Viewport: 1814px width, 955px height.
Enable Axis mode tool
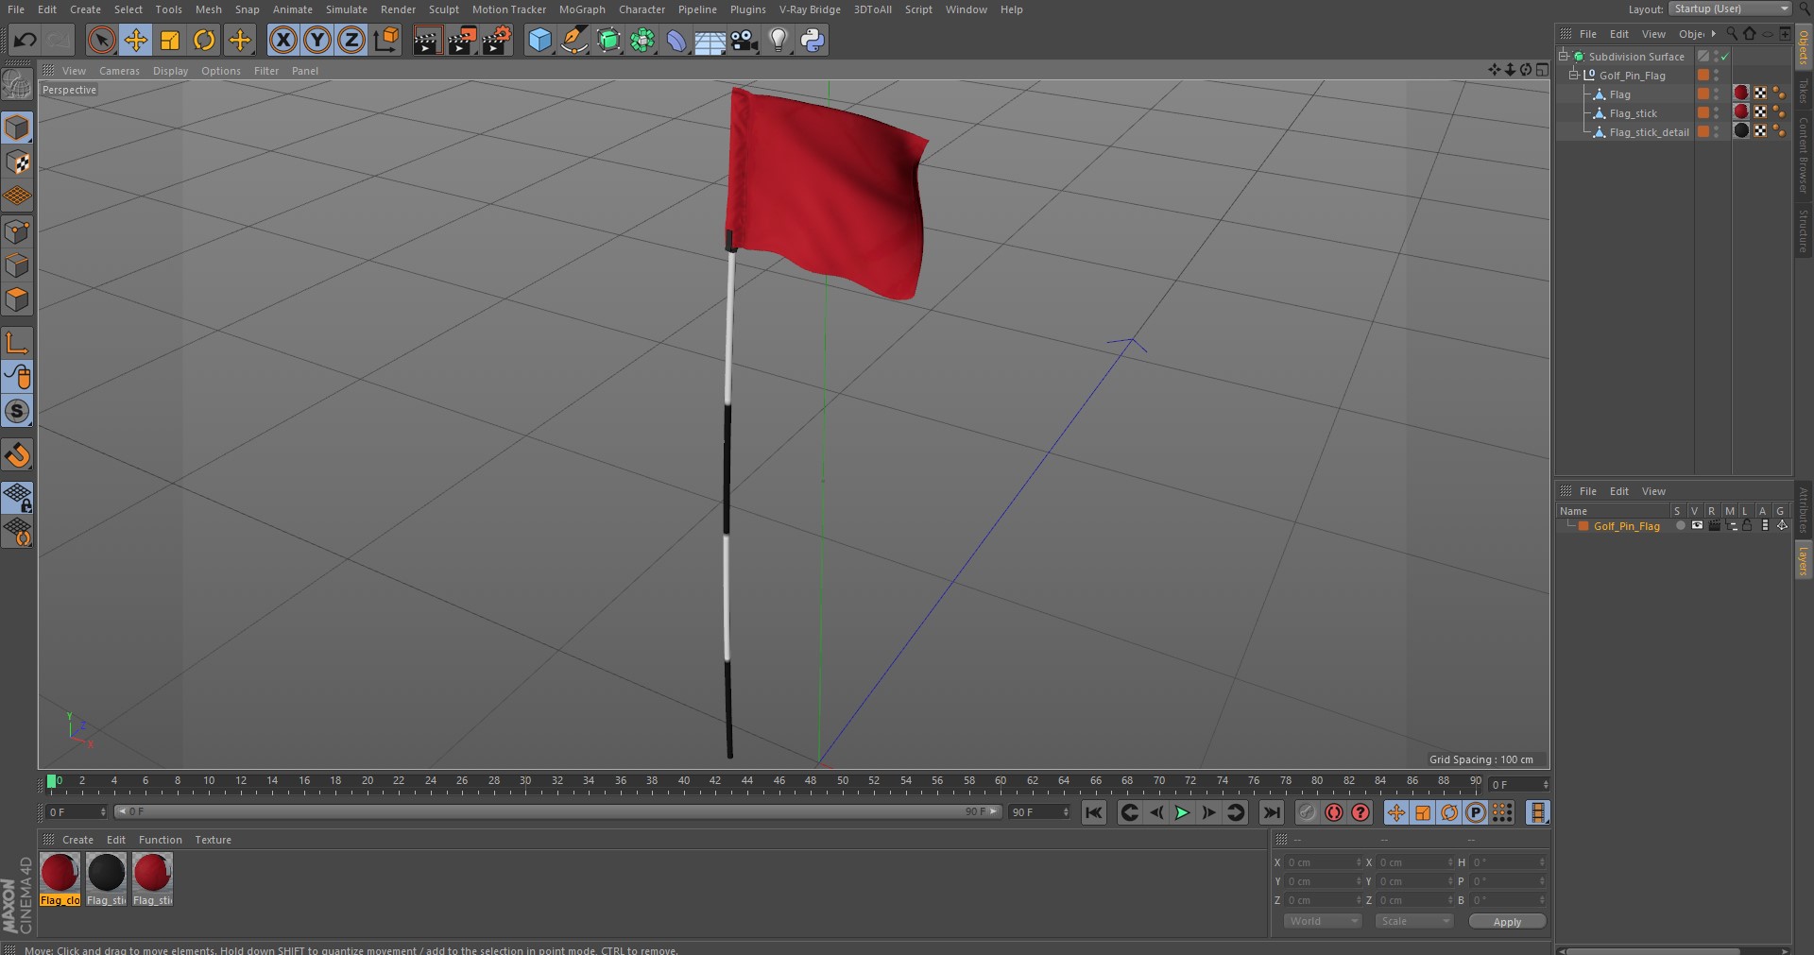click(17, 342)
